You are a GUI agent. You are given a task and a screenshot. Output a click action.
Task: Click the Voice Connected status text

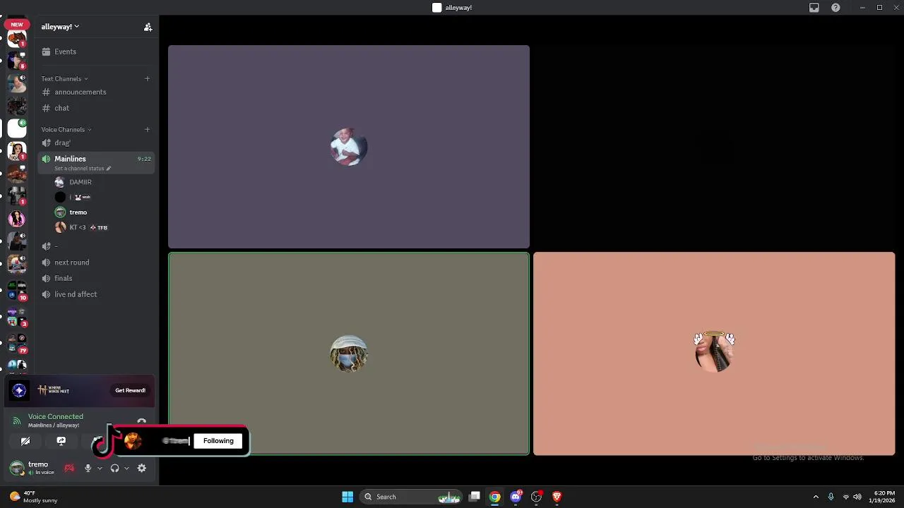pos(56,416)
